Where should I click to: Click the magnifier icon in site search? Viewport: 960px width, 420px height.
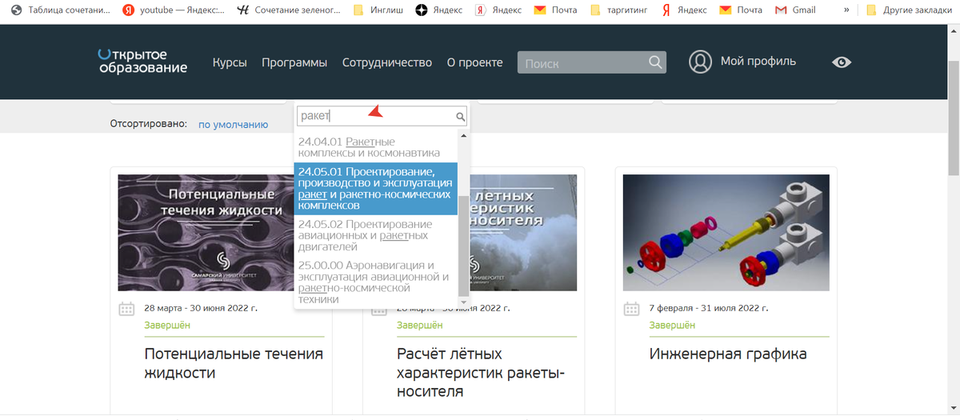tap(655, 62)
